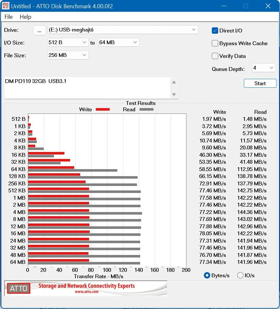Screen dimensions: 280x309
Task: Click the red Write legend swatch
Action: pos(103,109)
